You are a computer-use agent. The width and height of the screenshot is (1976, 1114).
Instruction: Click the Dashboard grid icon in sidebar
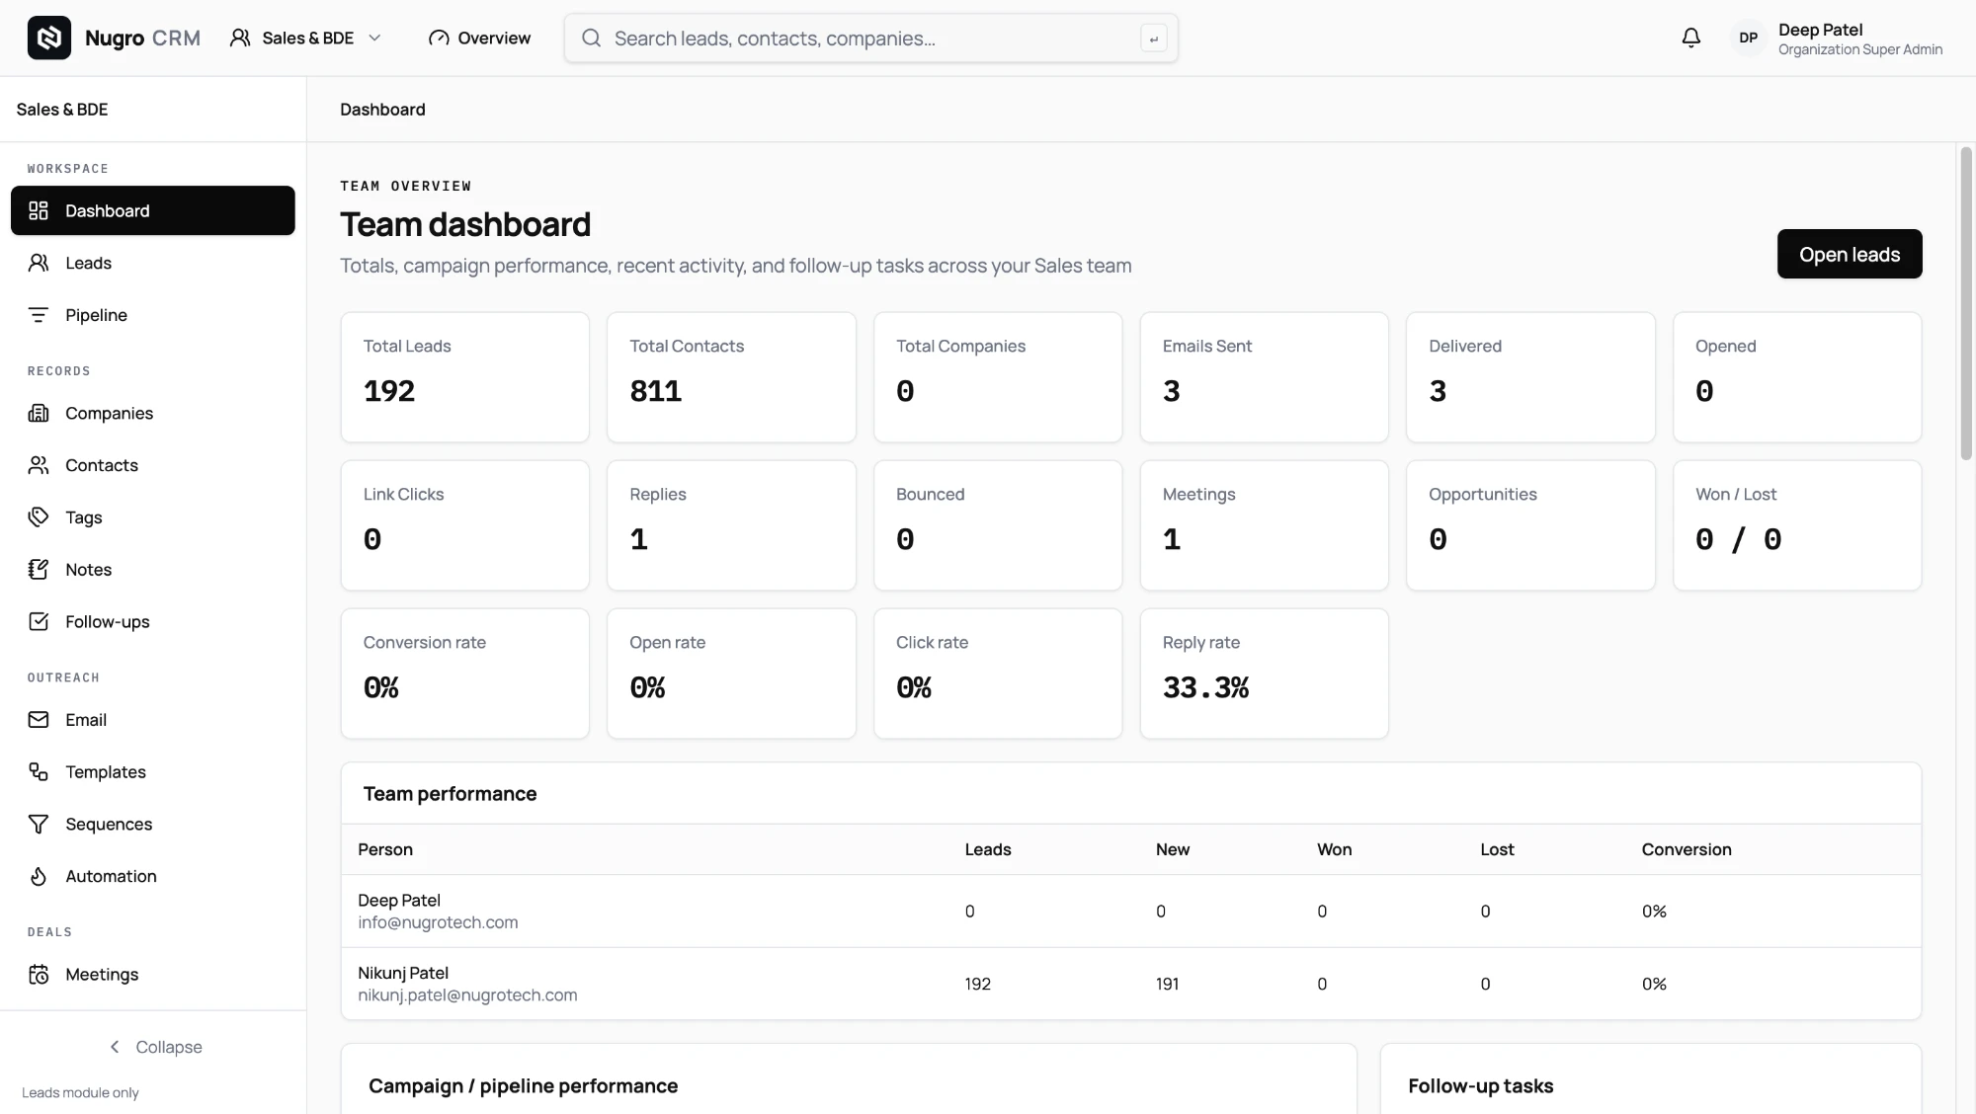pyautogui.click(x=39, y=210)
